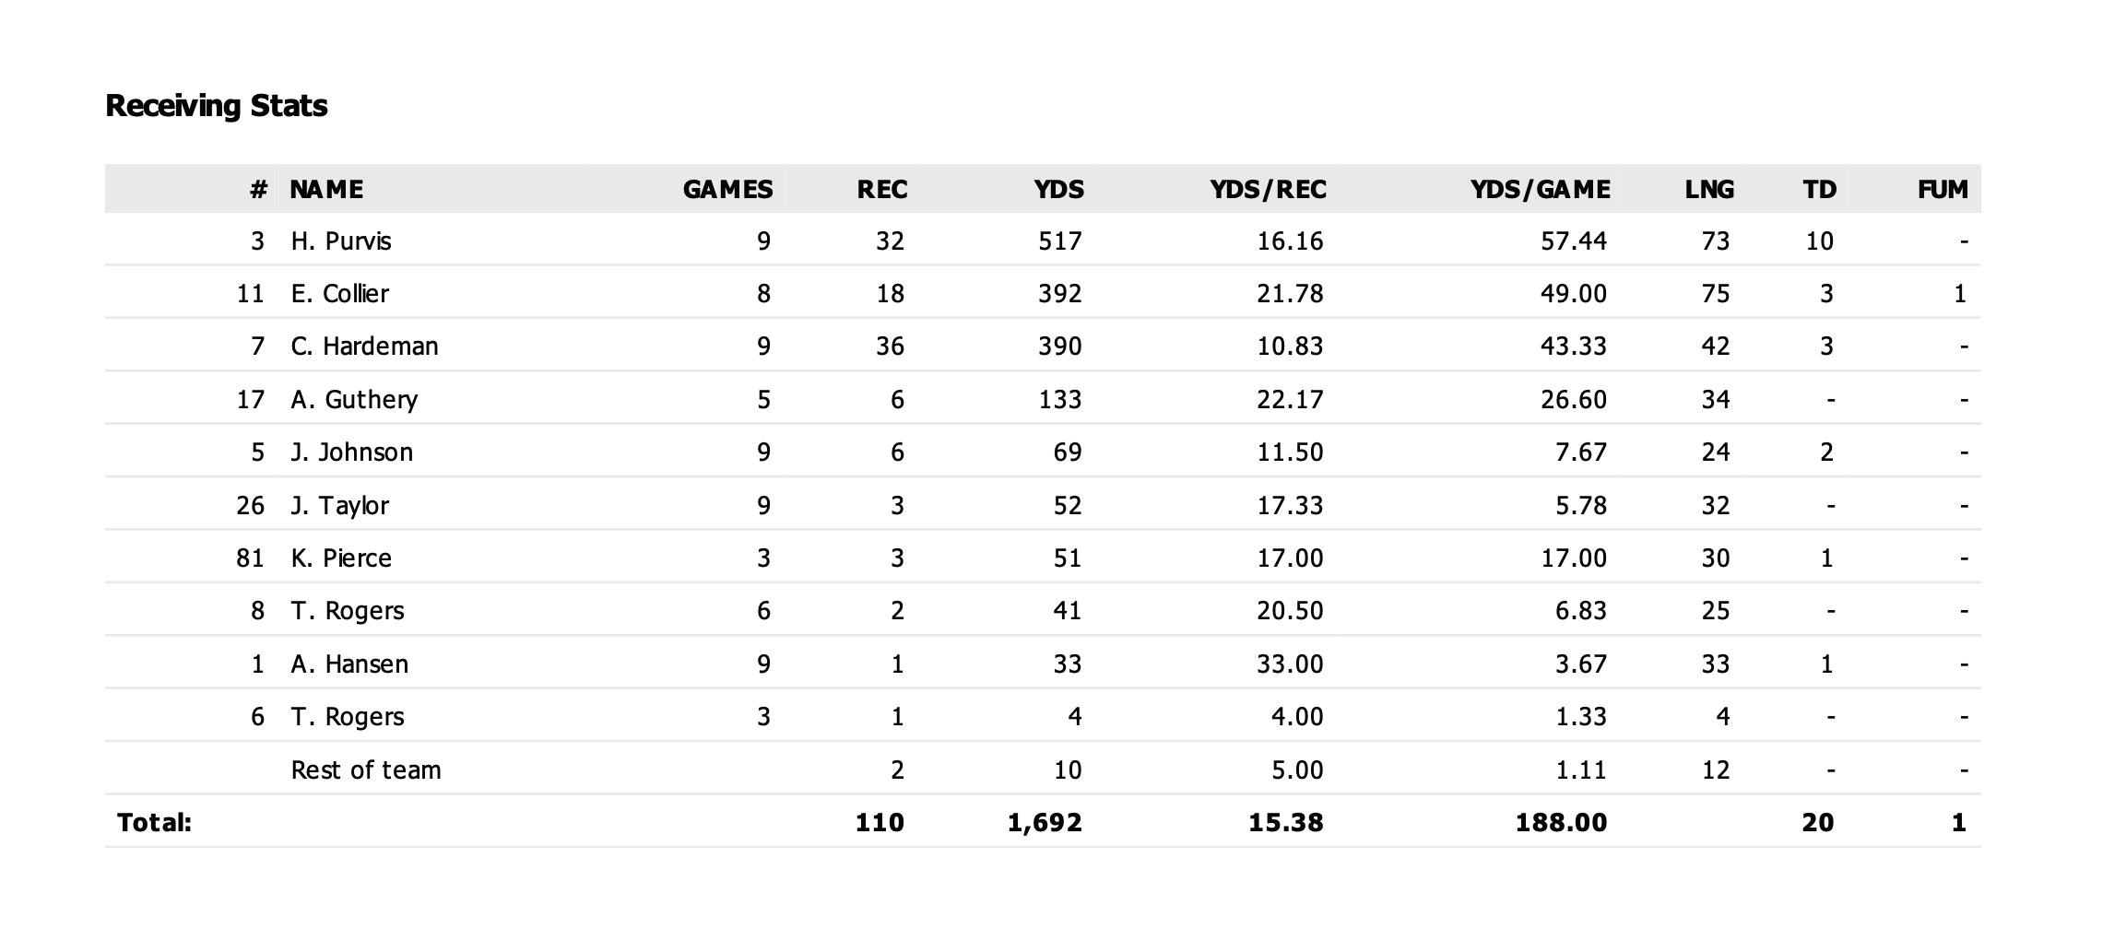Select C. Hardeman player name
Image resolution: width=2126 pixels, height=940 pixels.
point(364,347)
